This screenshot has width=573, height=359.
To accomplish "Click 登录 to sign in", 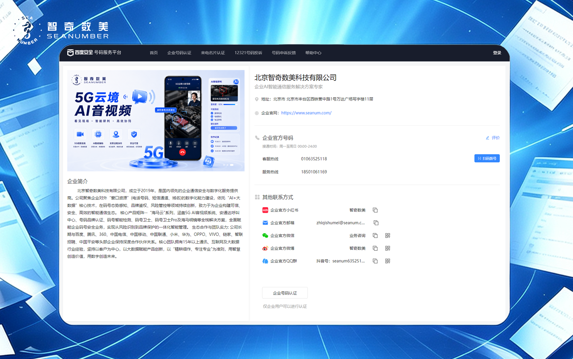I will coord(497,53).
